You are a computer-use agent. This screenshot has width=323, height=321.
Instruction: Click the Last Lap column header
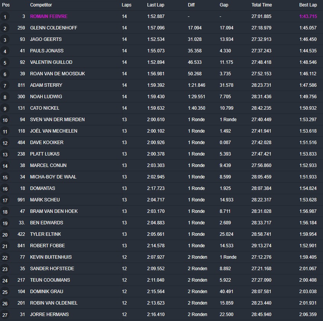point(156,5)
